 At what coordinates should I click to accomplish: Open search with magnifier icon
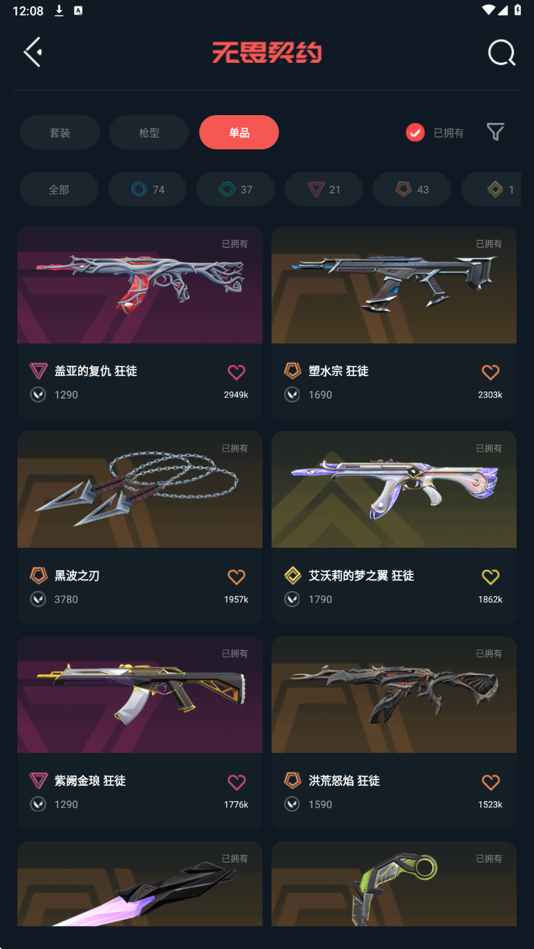pos(501,52)
